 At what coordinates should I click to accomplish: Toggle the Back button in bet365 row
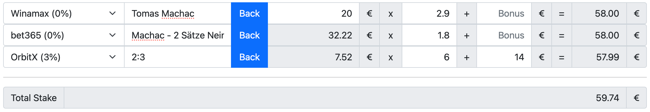click(x=249, y=35)
